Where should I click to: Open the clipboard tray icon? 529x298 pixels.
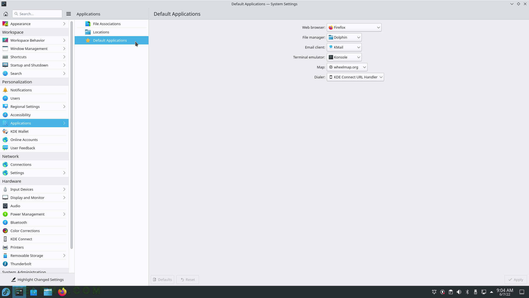[x=451, y=292]
